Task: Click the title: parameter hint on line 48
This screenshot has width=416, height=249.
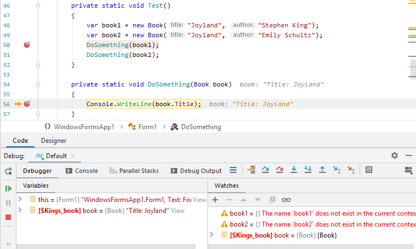Action: pyautogui.click(x=177, y=25)
